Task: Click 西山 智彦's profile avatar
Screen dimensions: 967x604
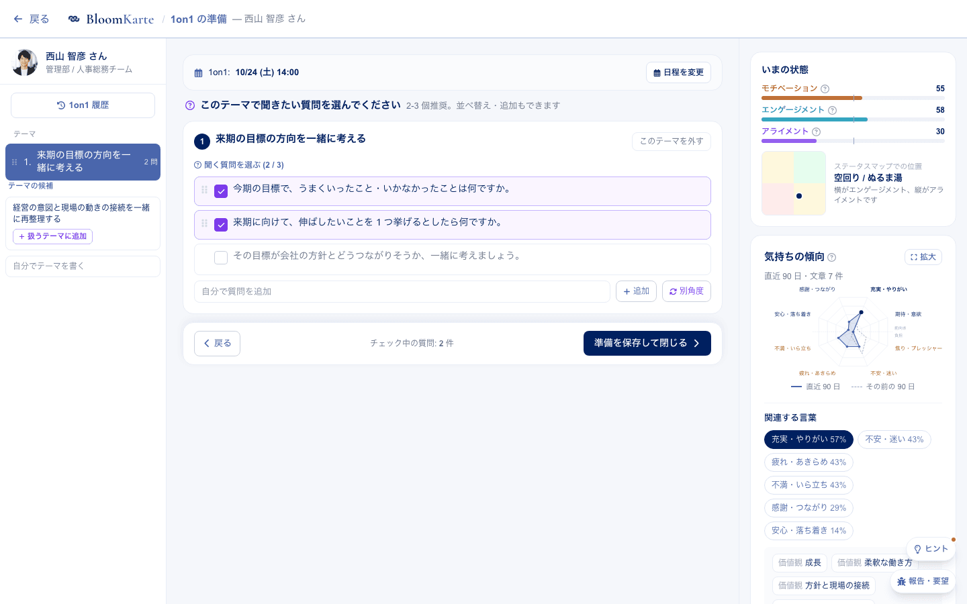Action: click(x=25, y=62)
